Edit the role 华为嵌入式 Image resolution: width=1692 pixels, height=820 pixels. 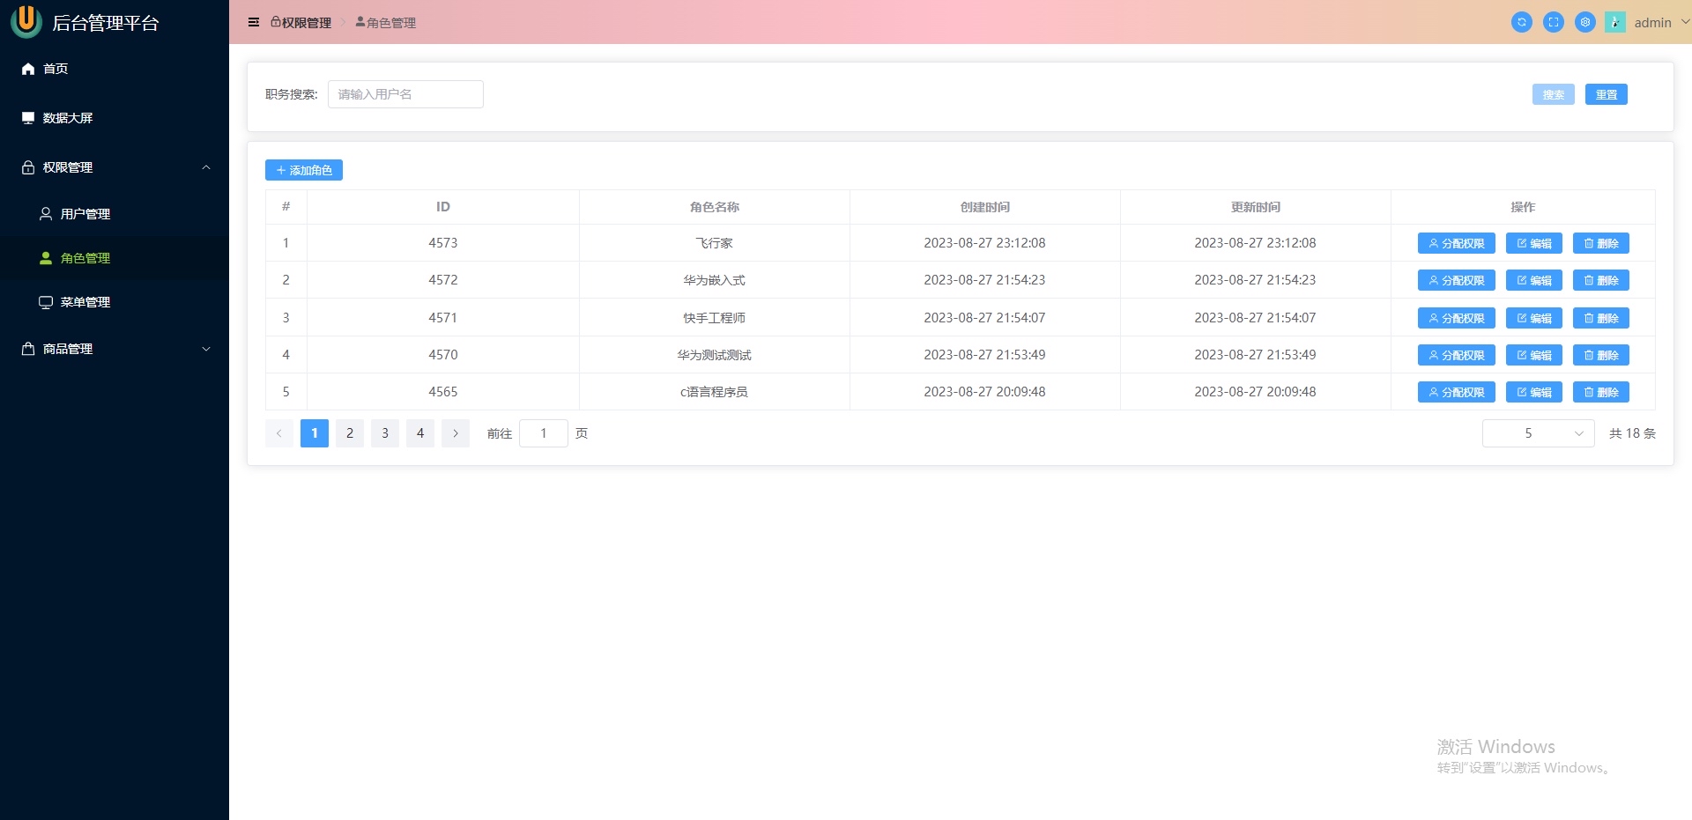[1534, 280]
